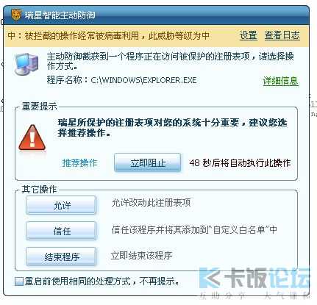317x305 pixels.
Task: Open 设置 settings link
Action: coord(249,35)
